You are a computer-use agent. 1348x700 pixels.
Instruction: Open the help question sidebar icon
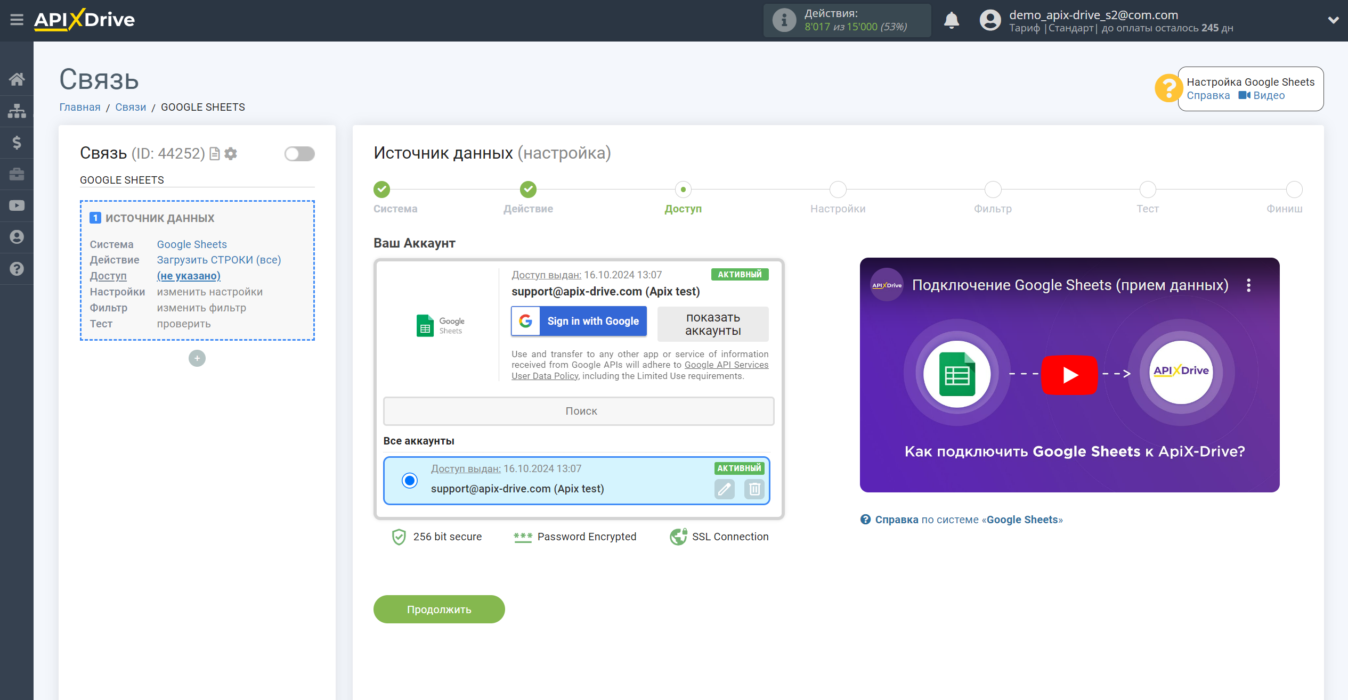click(17, 269)
